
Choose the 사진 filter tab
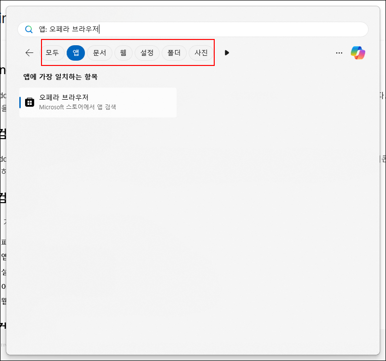click(x=201, y=52)
